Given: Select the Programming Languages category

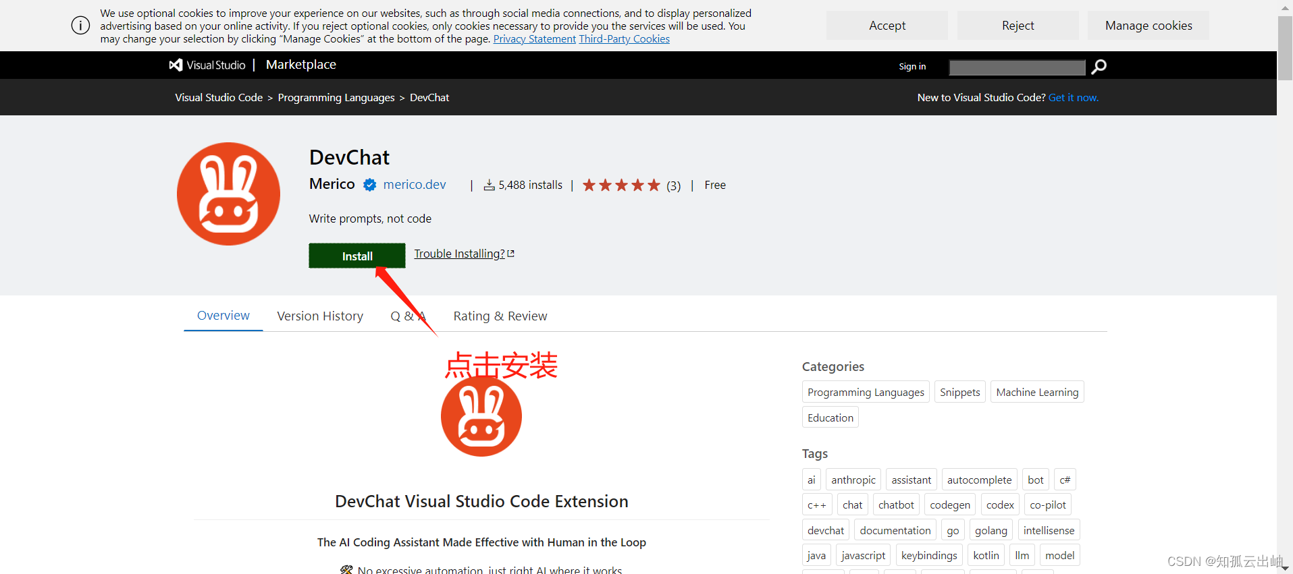Looking at the screenshot, I should click(866, 392).
